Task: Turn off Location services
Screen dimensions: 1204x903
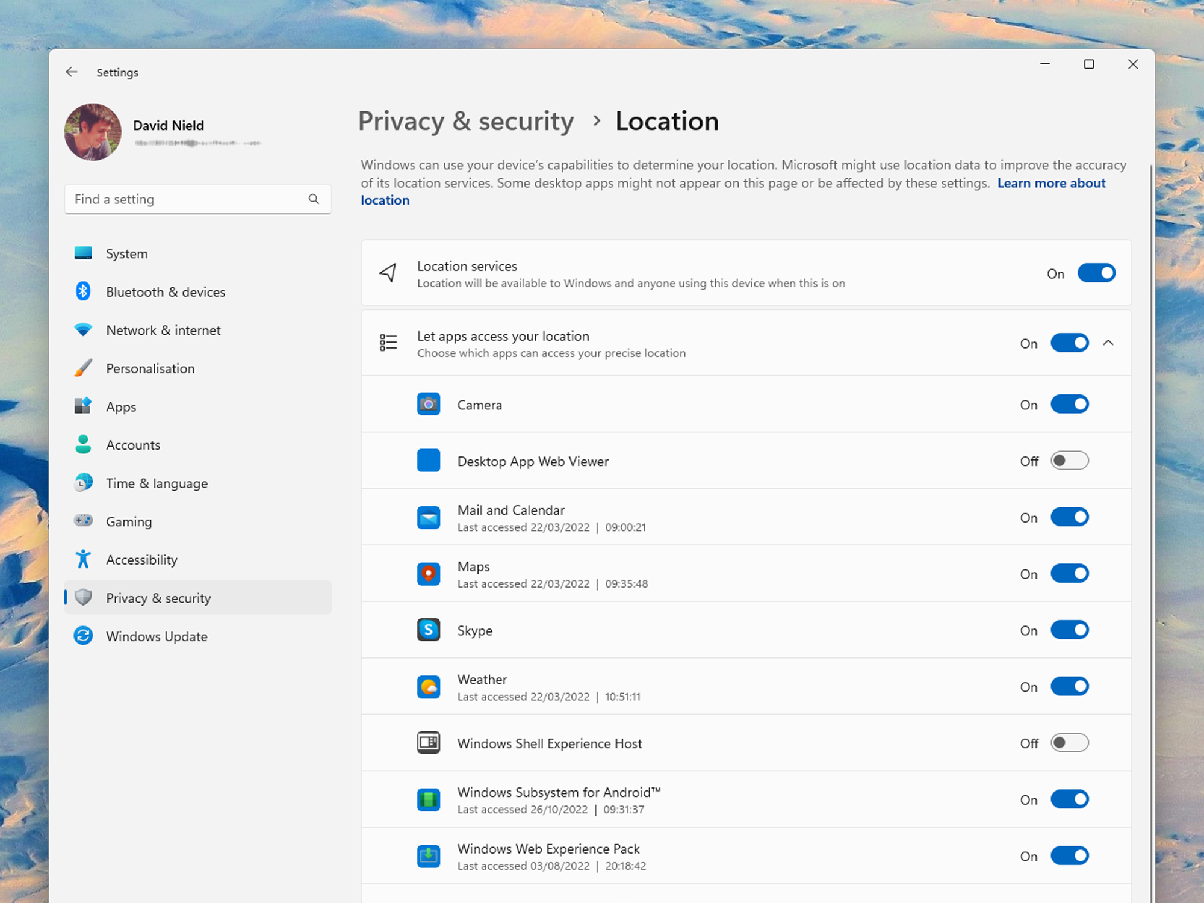Action: tap(1096, 273)
